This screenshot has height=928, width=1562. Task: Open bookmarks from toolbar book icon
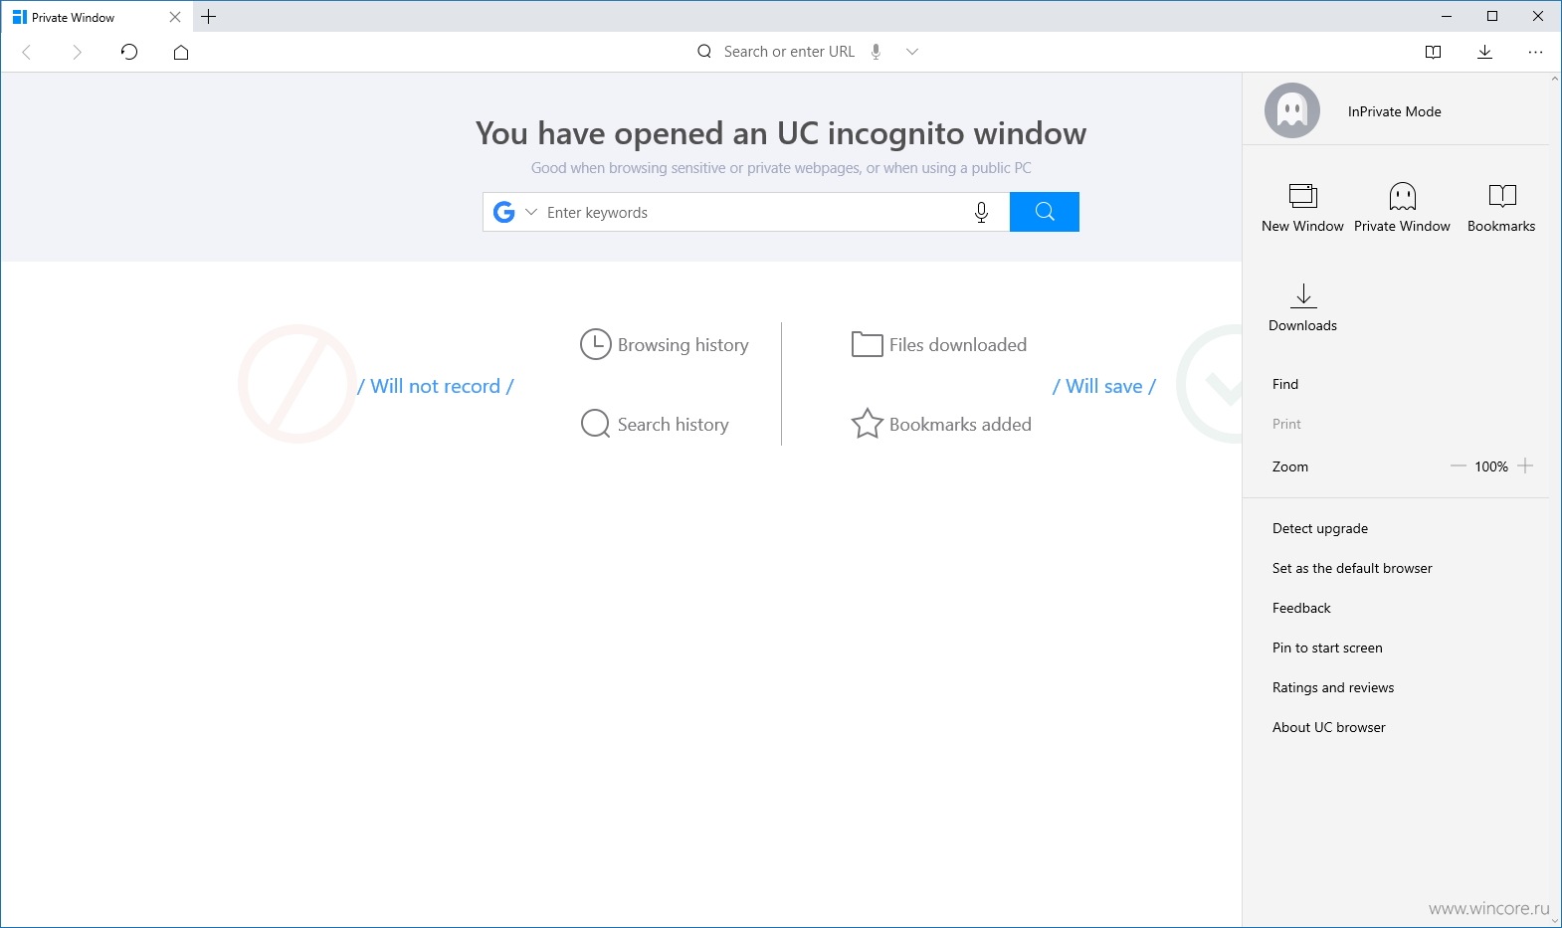tap(1434, 52)
